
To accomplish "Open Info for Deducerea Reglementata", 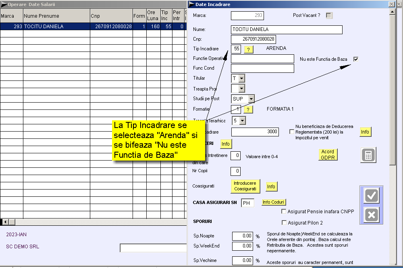I will click(365, 132).
